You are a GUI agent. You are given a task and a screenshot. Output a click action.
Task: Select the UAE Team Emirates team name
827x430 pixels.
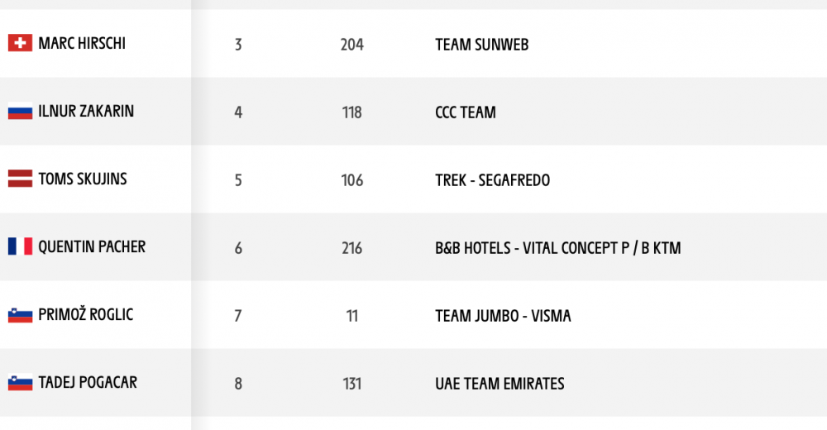pos(500,384)
